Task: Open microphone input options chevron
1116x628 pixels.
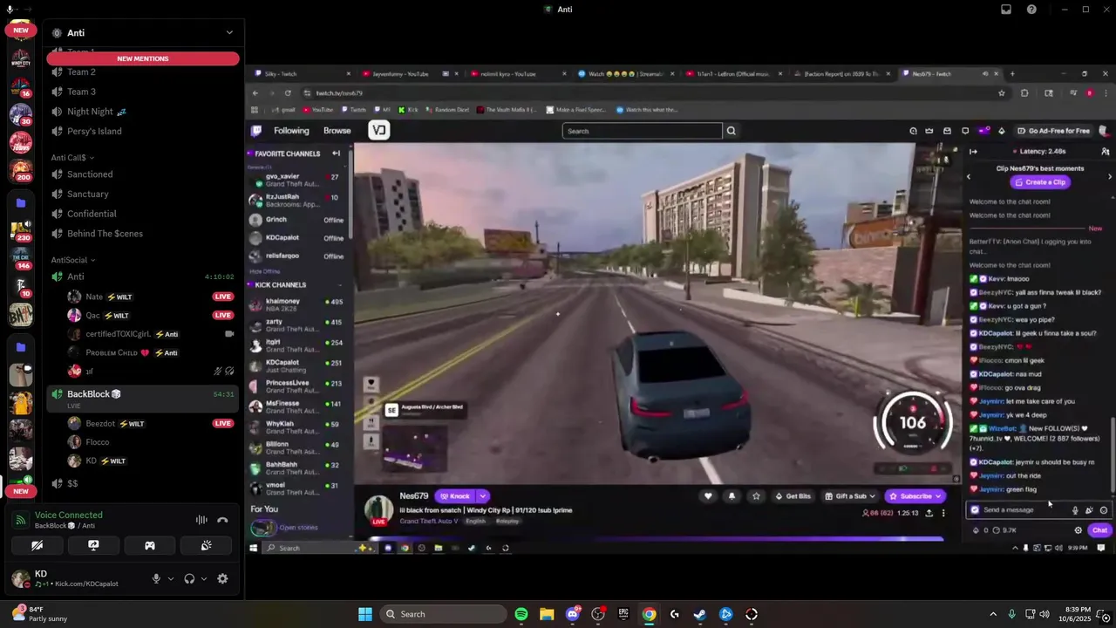Action: tap(170, 578)
